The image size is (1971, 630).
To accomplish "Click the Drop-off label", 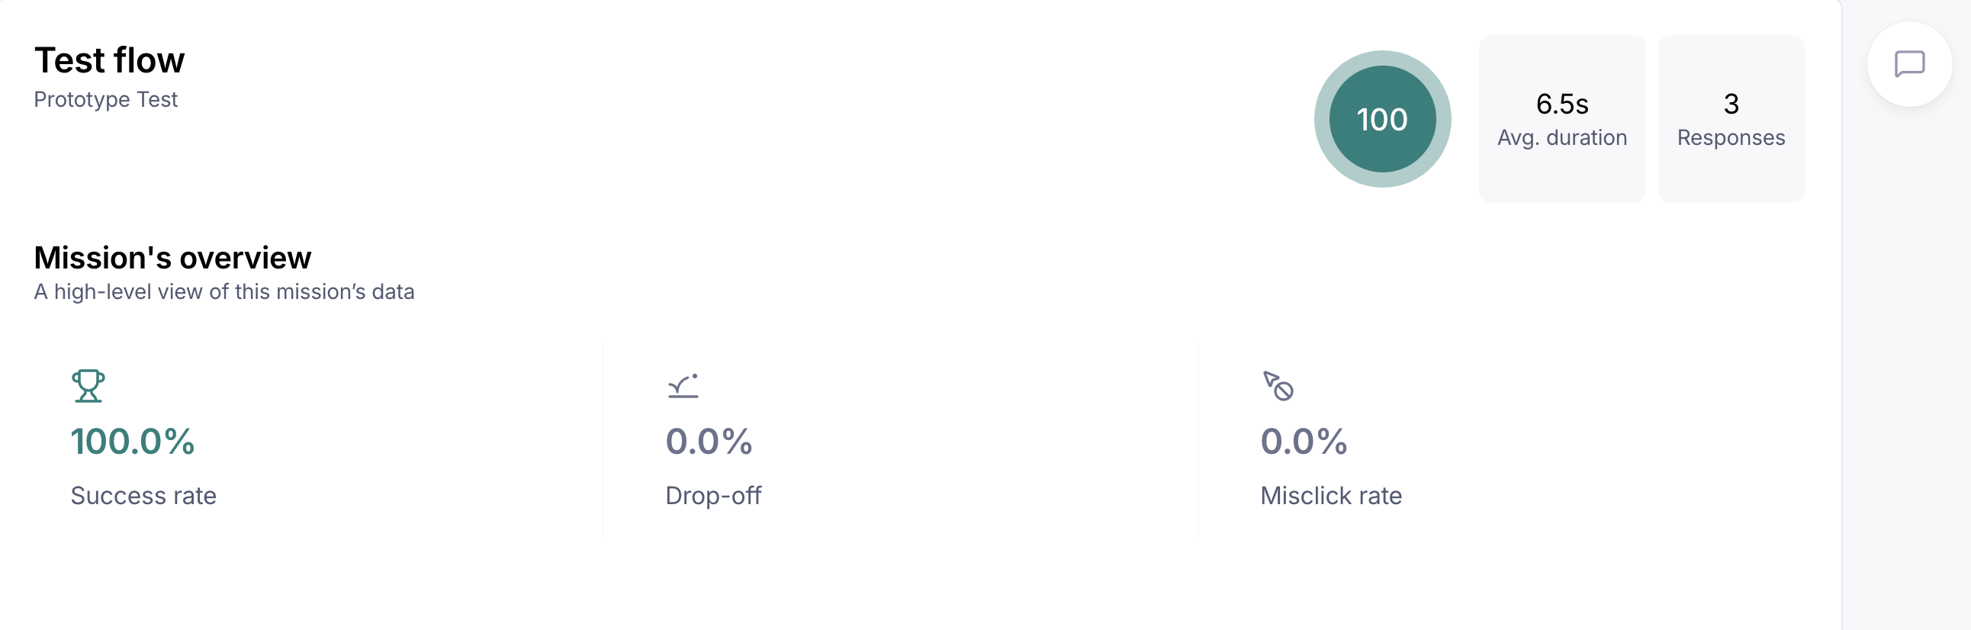I will pos(713,496).
